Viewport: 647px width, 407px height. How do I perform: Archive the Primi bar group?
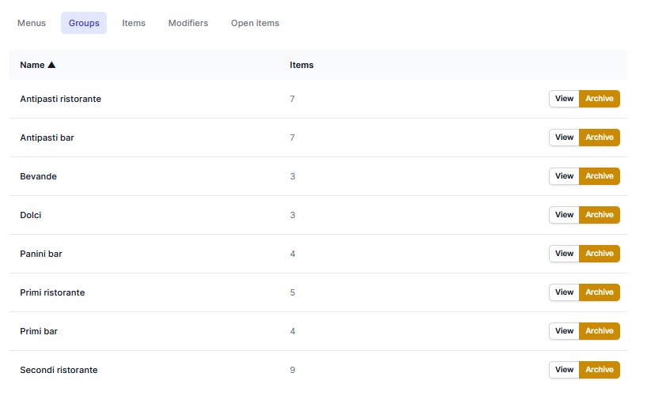(600, 331)
